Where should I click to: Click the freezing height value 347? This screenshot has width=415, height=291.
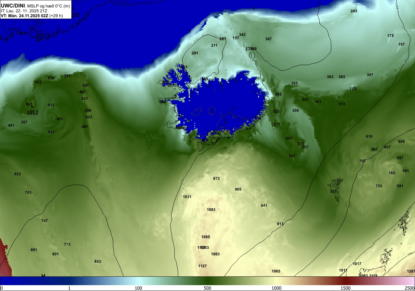[x=268, y=39]
